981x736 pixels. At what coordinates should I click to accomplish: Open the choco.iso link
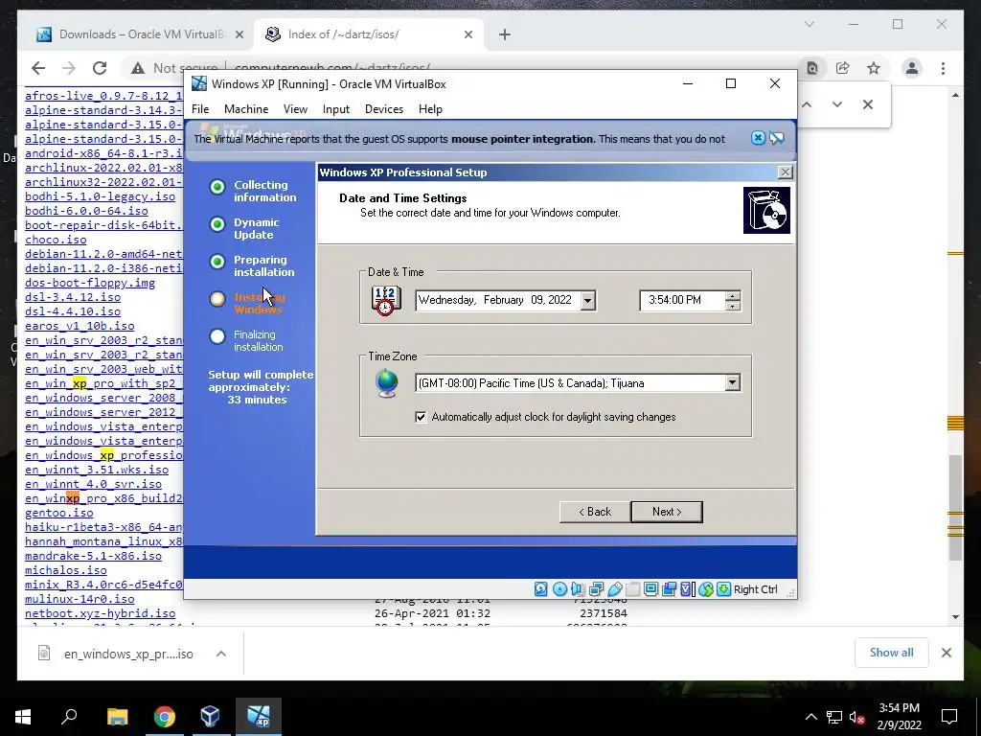tap(56, 239)
